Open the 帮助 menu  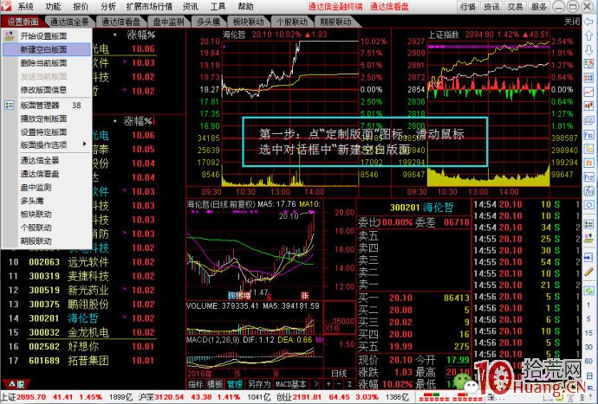click(x=245, y=6)
